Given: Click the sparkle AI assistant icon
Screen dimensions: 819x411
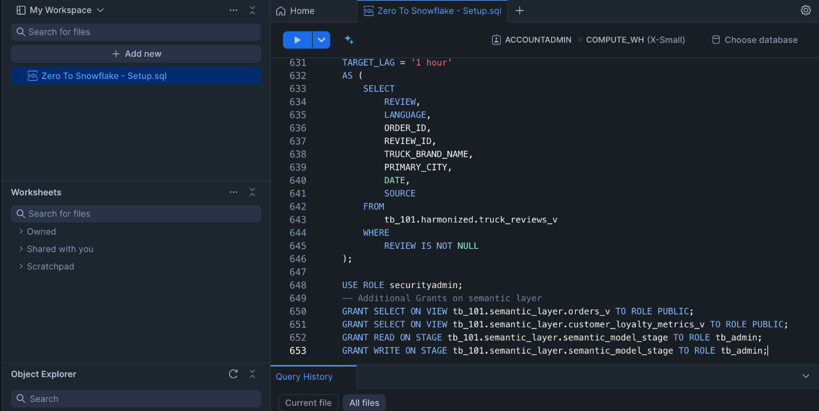Looking at the screenshot, I should tap(349, 40).
